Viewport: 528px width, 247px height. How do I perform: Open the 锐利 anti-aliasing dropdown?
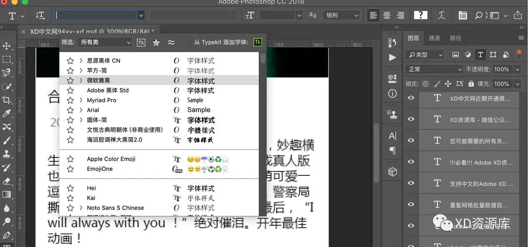point(341,15)
